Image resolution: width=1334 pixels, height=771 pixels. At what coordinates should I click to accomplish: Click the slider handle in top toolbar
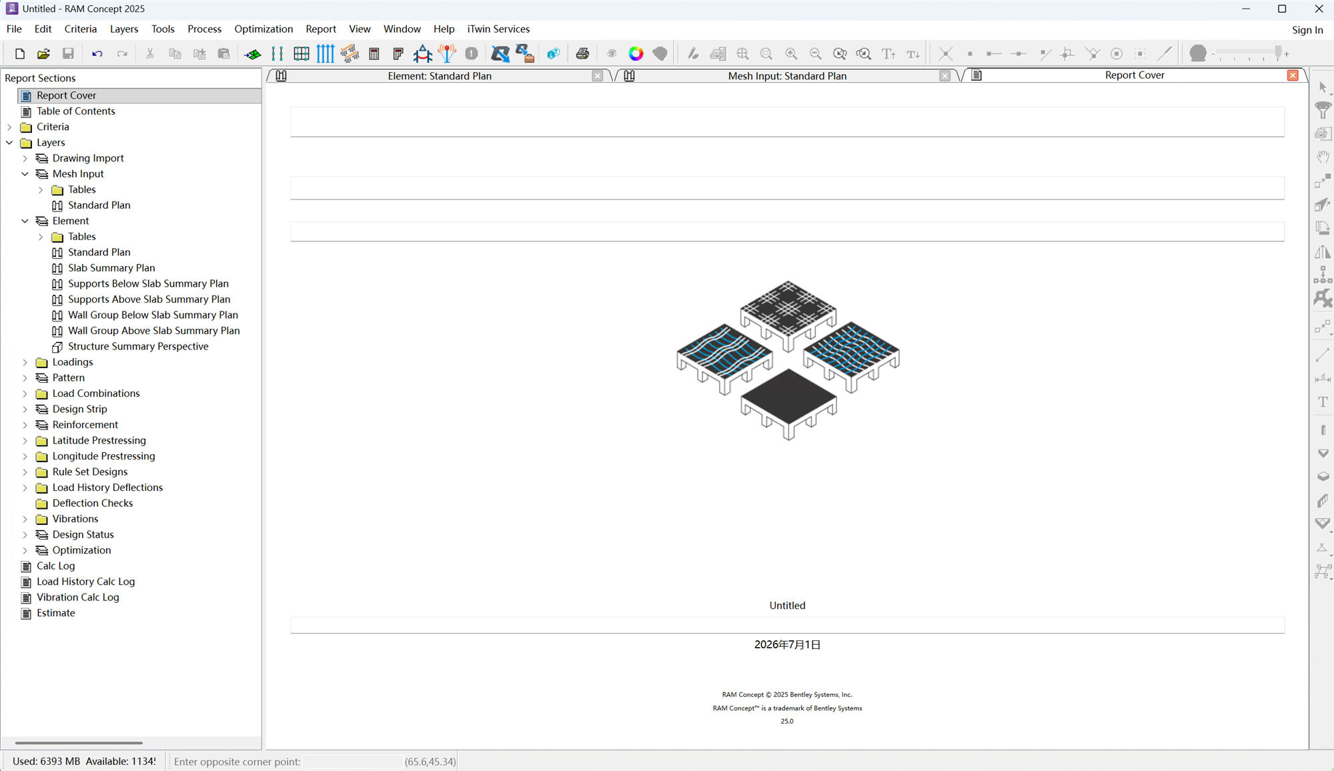pos(1278,52)
